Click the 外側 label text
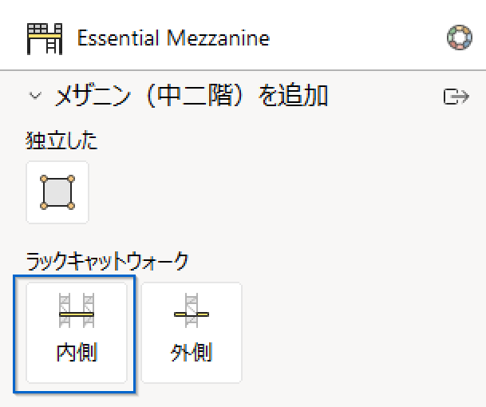486x407 pixels. [x=192, y=352]
